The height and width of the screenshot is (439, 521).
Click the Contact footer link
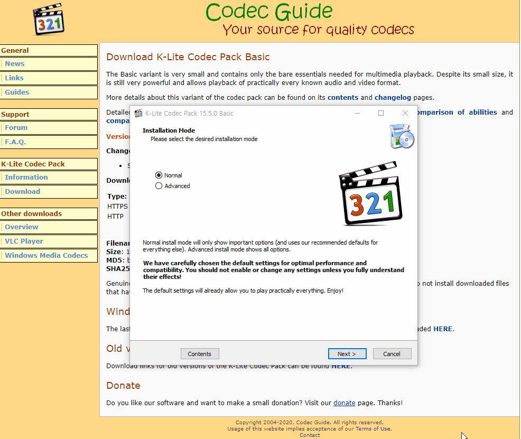tap(310, 435)
